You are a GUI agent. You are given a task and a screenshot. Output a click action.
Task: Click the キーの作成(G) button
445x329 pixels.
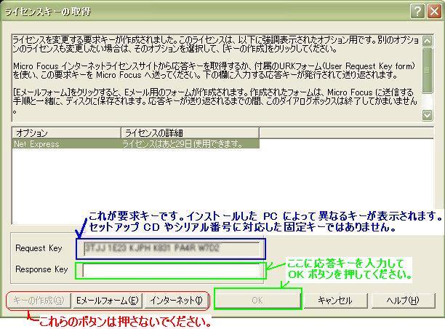coord(39,301)
